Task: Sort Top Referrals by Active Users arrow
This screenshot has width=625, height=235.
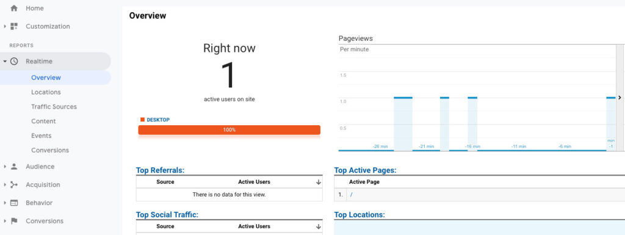Action: click(318, 182)
